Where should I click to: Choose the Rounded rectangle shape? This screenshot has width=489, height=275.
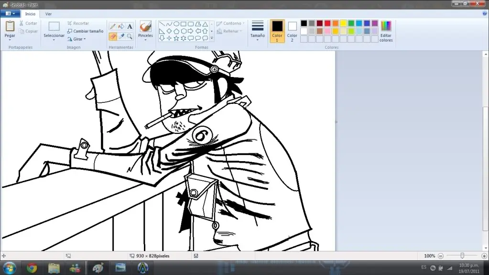pyautogui.click(x=191, y=24)
